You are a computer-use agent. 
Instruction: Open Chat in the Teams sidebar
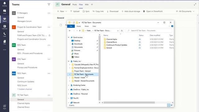point(5,12)
